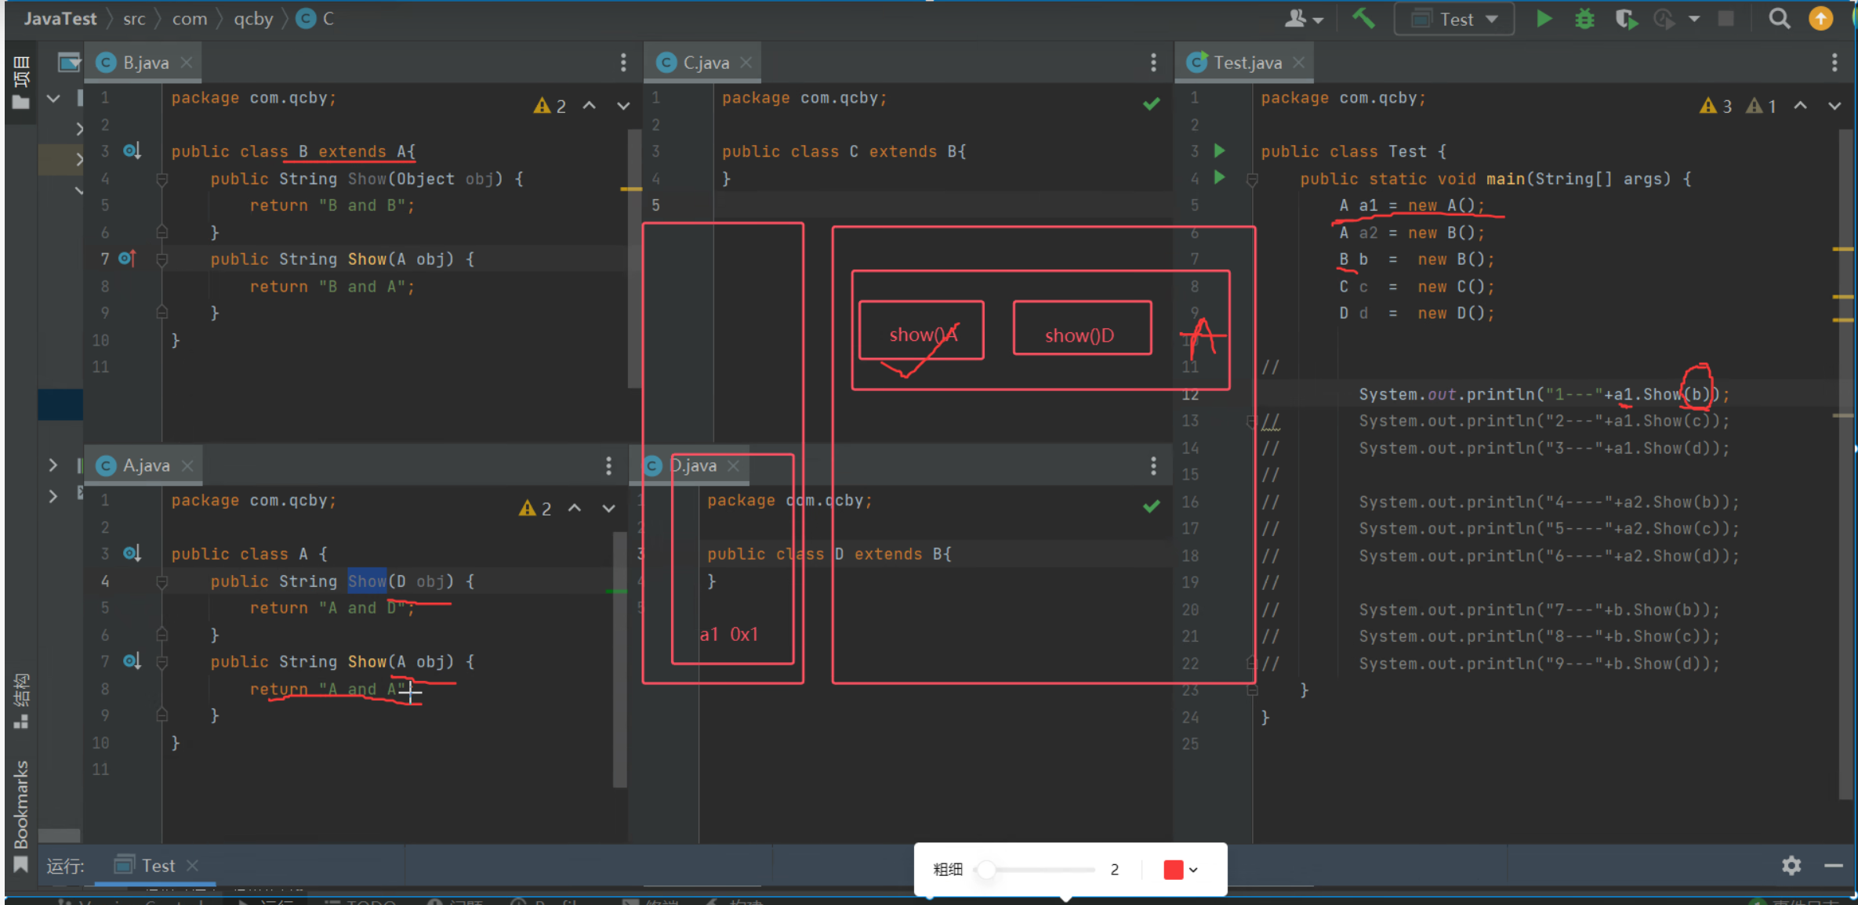Open Bookmarks side tool window
Viewport: 1858px width, 905px height.
[21, 805]
